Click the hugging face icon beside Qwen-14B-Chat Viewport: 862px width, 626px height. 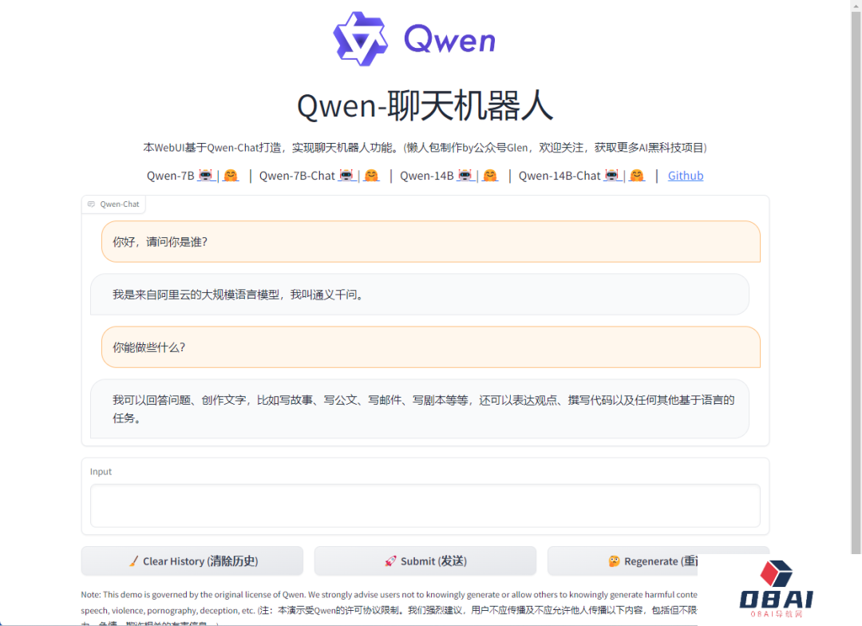point(637,176)
